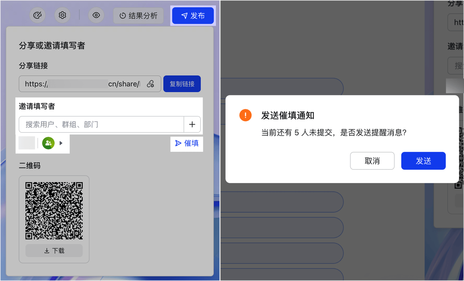Open the theme palette icon
The width and height of the screenshot is (464, 281).
coord(37,15)
